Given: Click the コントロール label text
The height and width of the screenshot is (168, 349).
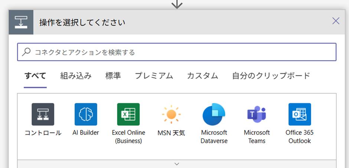Looking at the screenshot, I should 43,133.
